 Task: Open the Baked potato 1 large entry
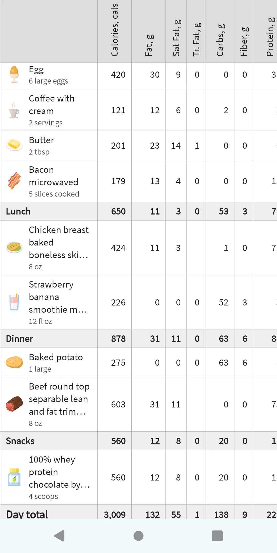pos(56,362)
